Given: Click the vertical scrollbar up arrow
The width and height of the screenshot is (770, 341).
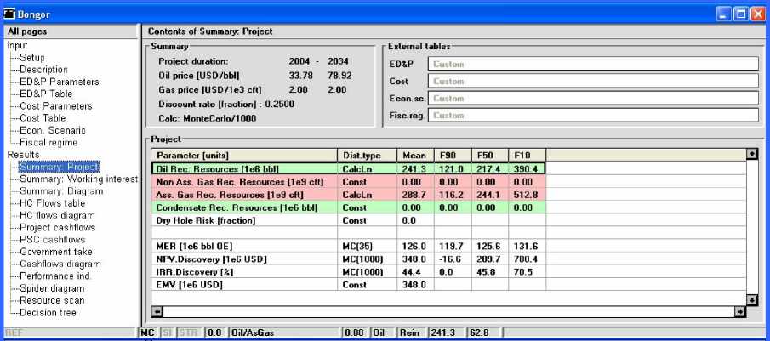Looking at the screenshot, I should 751,154.
